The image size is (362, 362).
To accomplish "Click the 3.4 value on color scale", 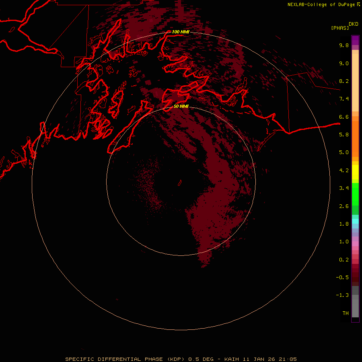I will coord(344,188).
